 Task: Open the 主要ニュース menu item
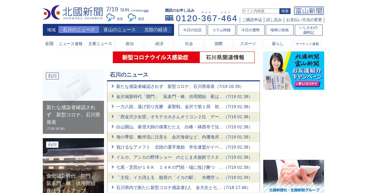(x=100, y=44)
